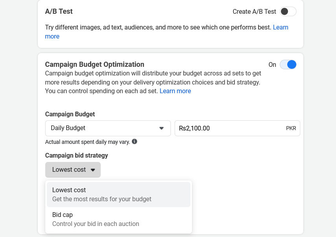Enable the Create A/B Test toggle
Viewport: 336px width, 237px height.
click(x=288, y=11)
